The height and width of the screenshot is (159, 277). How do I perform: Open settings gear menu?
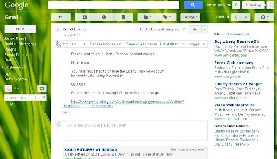(x=264, y=17)
